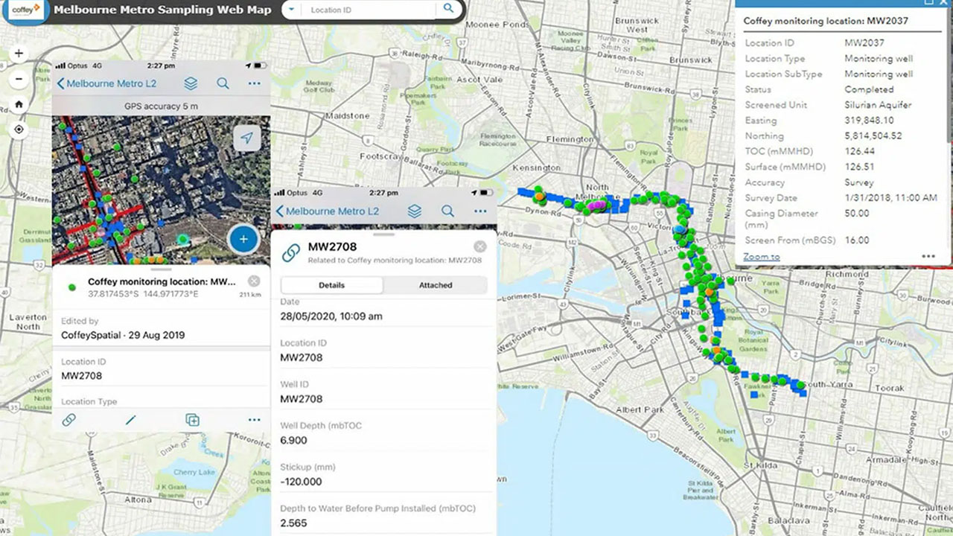This screenshot has height=536, width=953.
Task: Zoom out on the web map
Action: pyautogui.click(x=19, y=79)
